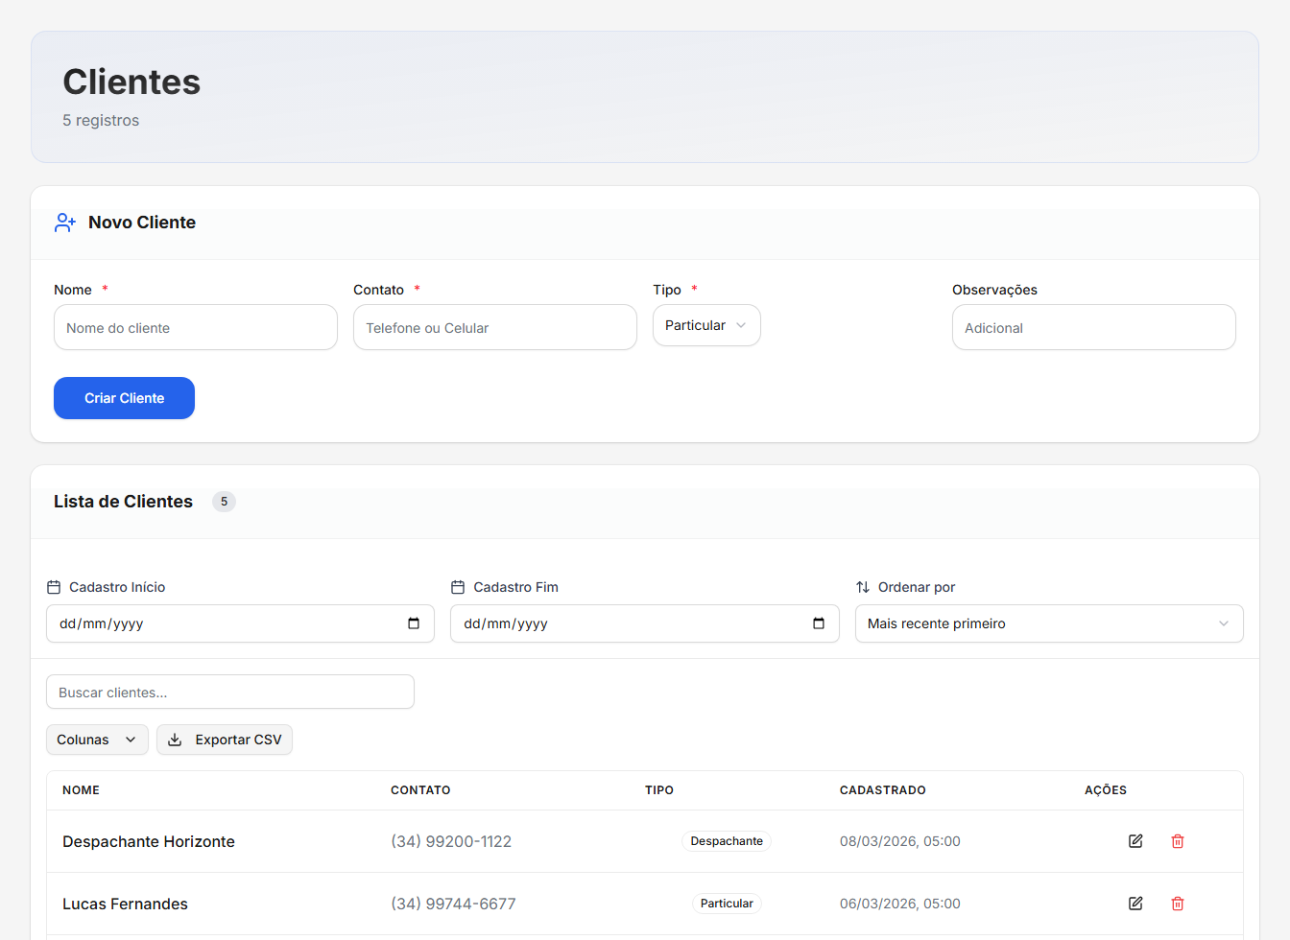The height and width of the screenshot is (940, 1290).
Task: Click edit icon for Lucas Fernandes
Action: pyautogui.click(x=1135, y=904)
